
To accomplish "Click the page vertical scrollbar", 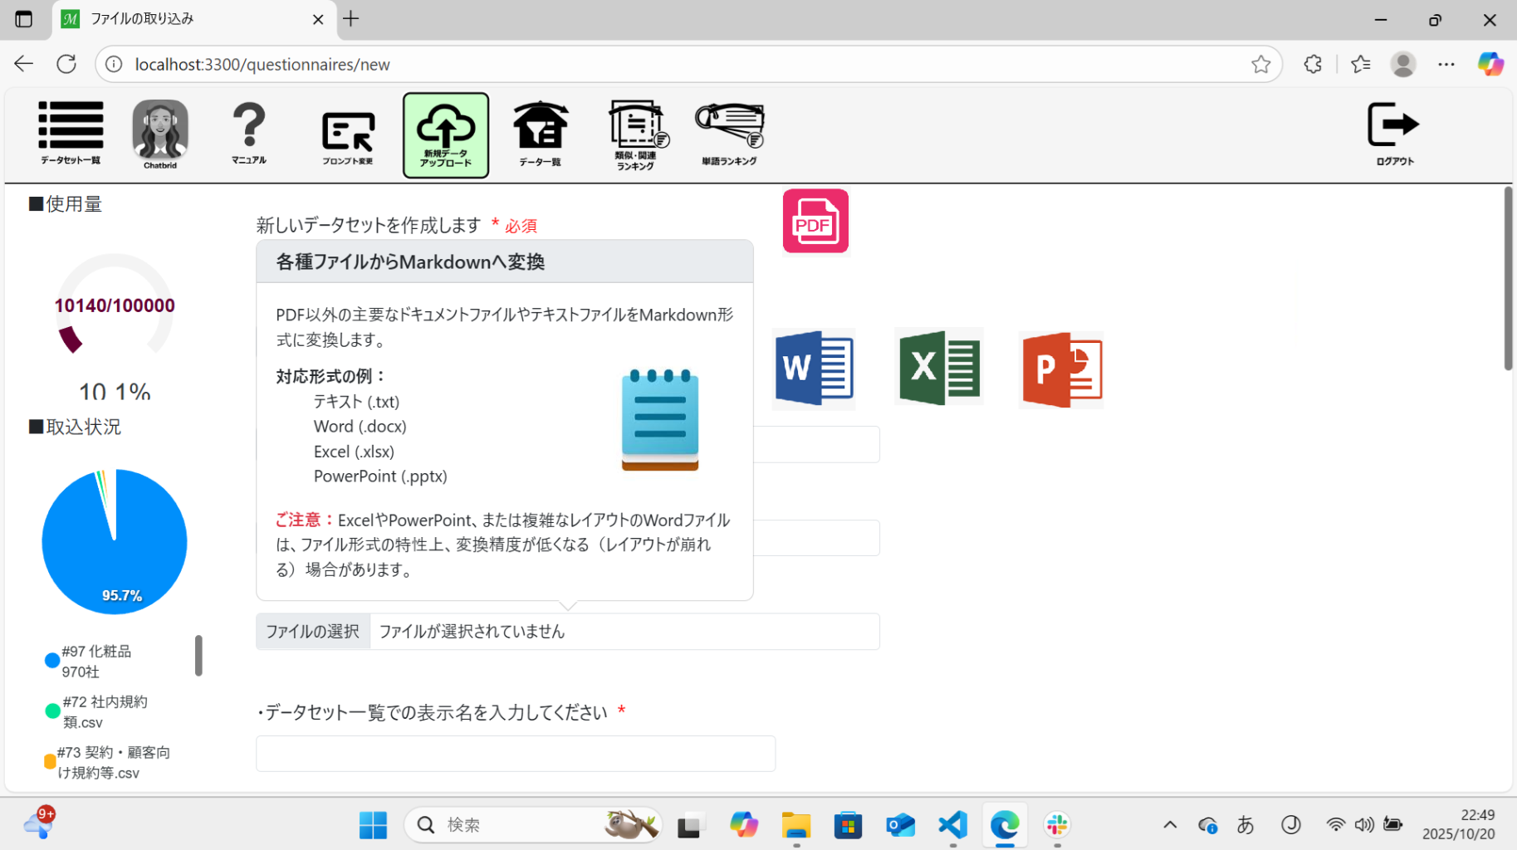I will pyautogui.click(x=1508, y=278).
